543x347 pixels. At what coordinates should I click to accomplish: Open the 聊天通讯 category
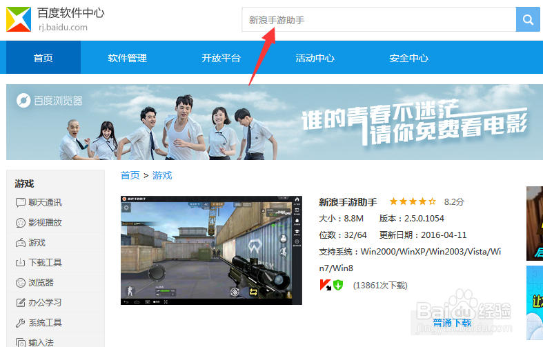45,203
